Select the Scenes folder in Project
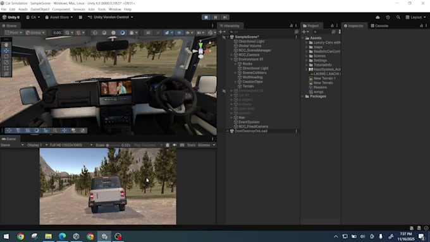This screenshot has width=430, height=242. click(x=319, y=56)
